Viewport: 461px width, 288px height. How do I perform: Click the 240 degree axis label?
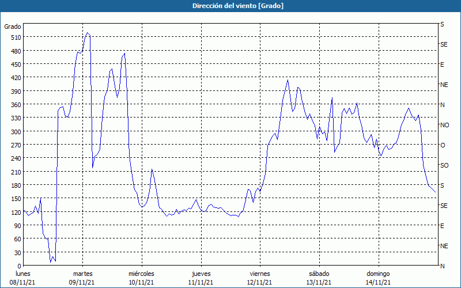pos(16,158)
